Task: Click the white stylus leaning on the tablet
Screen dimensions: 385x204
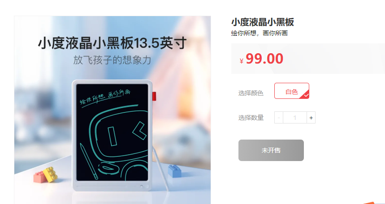Action: (161, 169)
